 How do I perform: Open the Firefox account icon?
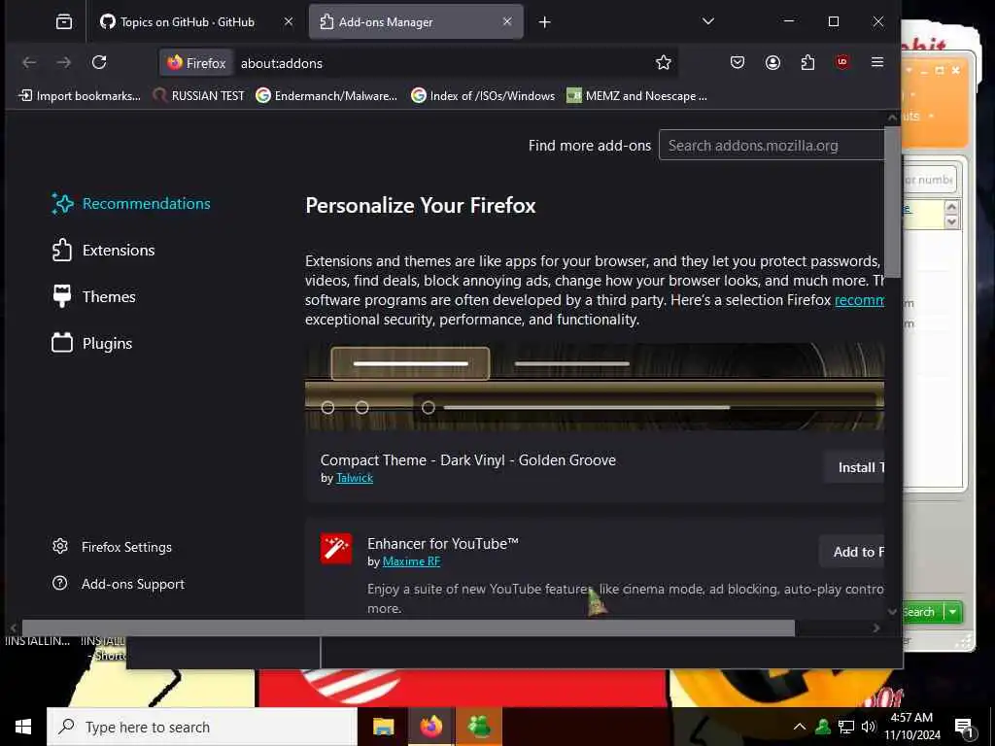click(772, 62)
